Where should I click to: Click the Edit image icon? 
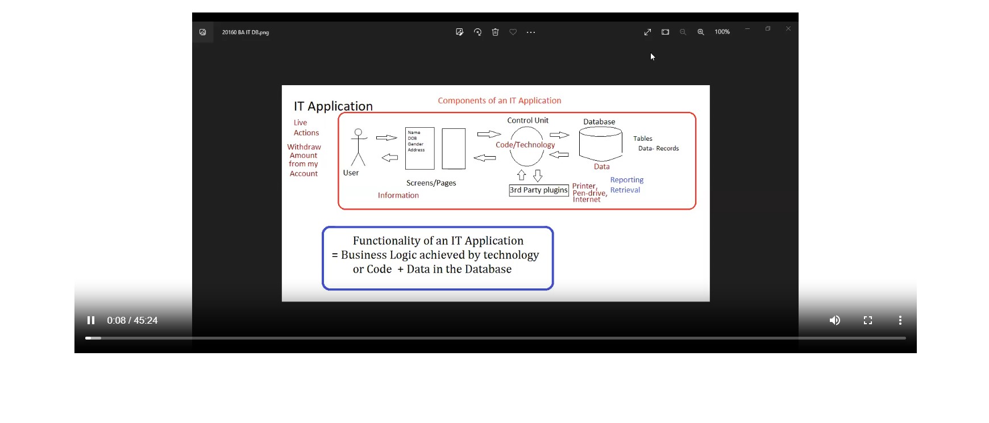tap(459, 32)
